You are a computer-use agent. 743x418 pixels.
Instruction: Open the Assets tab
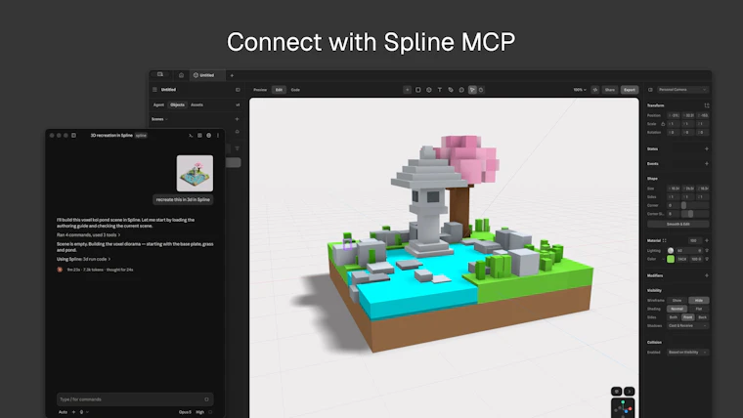(197, 104)
